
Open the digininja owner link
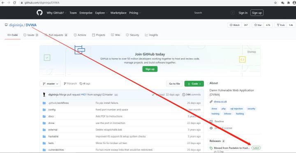coord(16,25)
